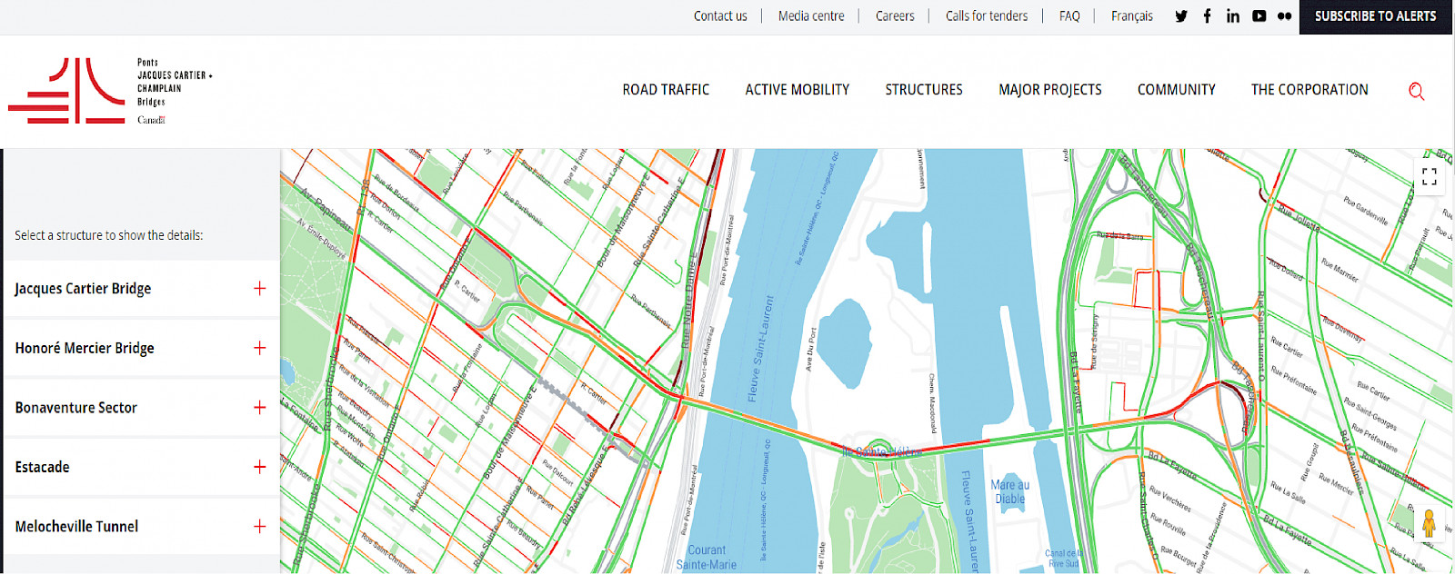Open the Major Projects menu
1455x574 pixels.
point(1050,90)
